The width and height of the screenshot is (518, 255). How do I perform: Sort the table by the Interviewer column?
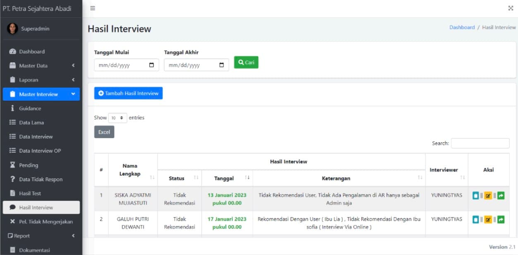click(463, 177)
